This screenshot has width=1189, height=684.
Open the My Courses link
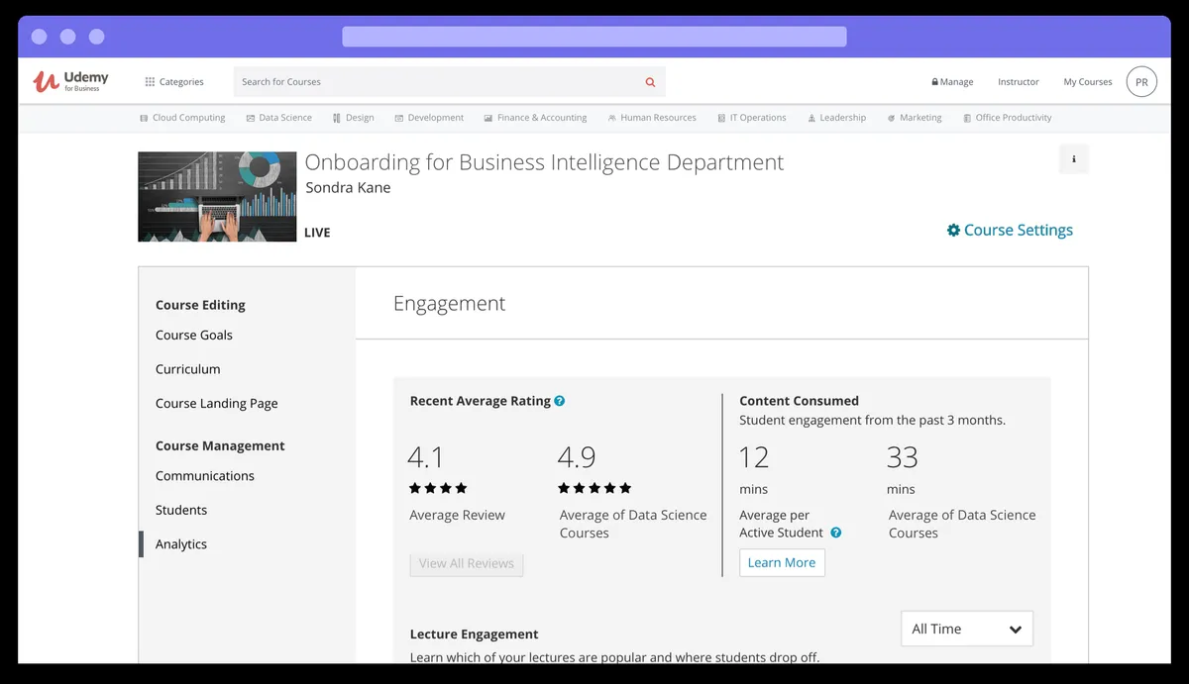(1087, 82)
